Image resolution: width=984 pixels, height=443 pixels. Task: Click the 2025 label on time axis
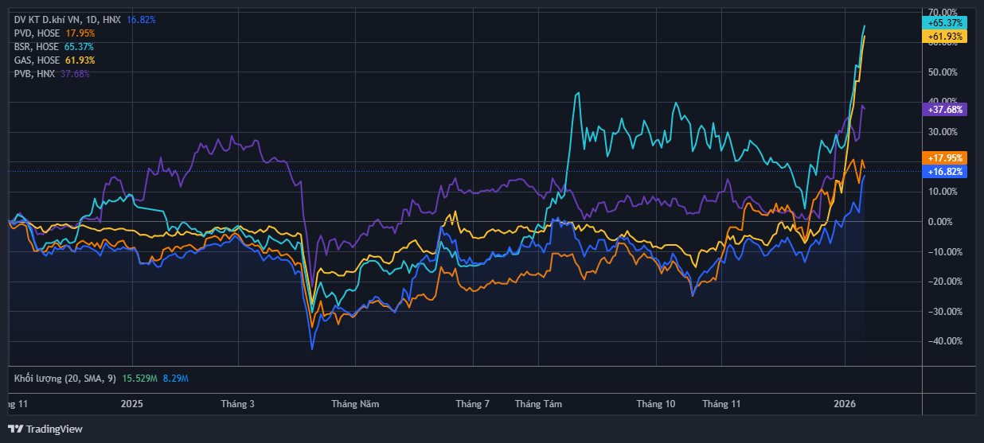pos(132,404)
